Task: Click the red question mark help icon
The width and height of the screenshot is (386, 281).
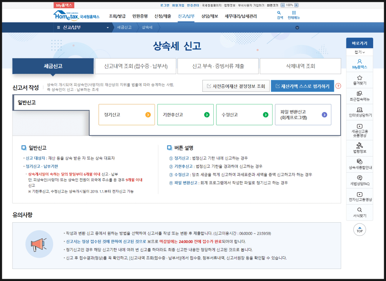Action: point(338,86)
